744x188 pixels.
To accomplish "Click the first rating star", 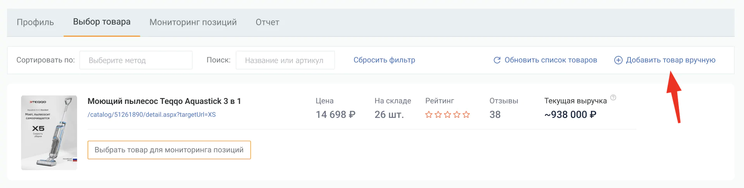I will coord(429,114).
